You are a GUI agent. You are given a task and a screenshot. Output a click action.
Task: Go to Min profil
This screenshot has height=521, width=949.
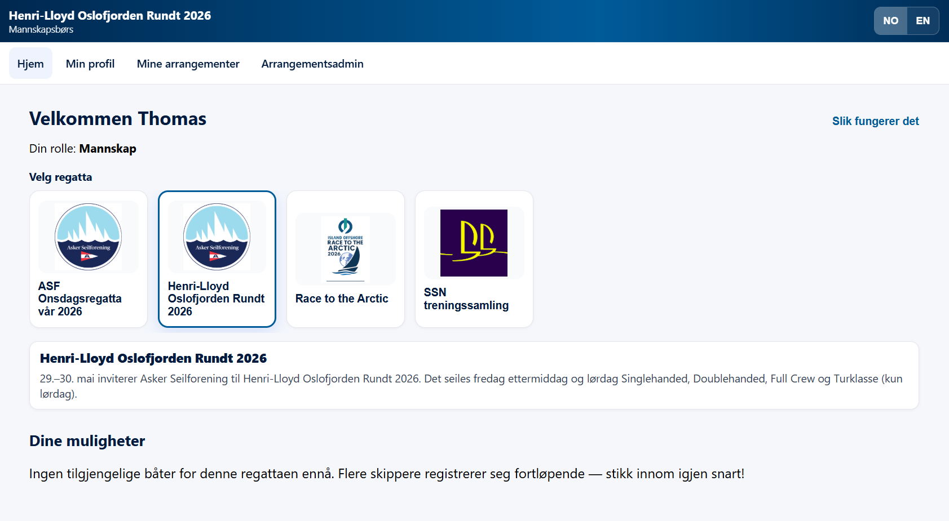90,64
